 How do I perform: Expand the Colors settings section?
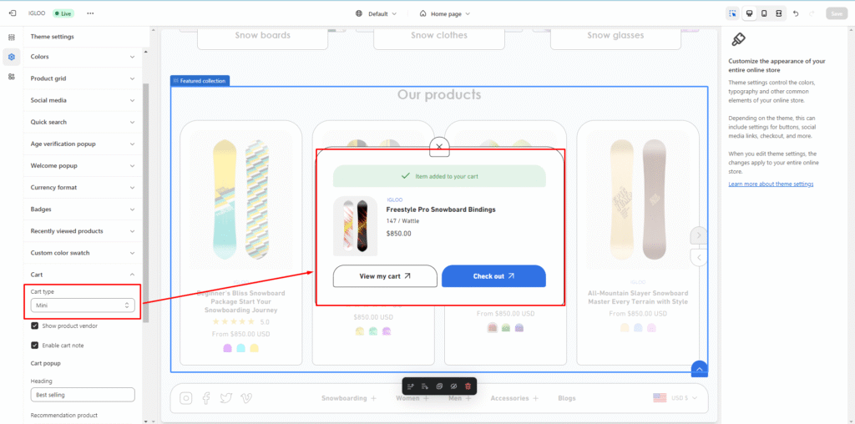click(82, 57)
